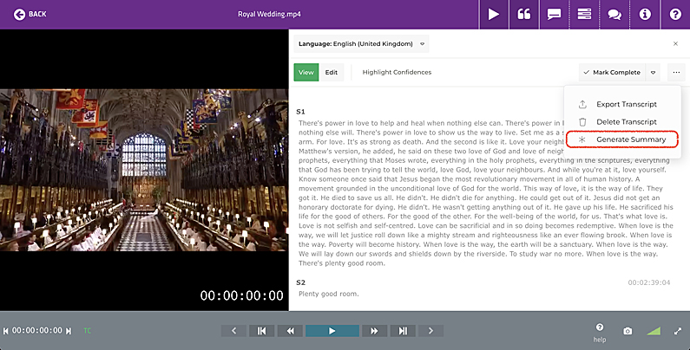Toggle the TC timecode mode
Viewport: 690px width, 350px height.
point(87,331)
